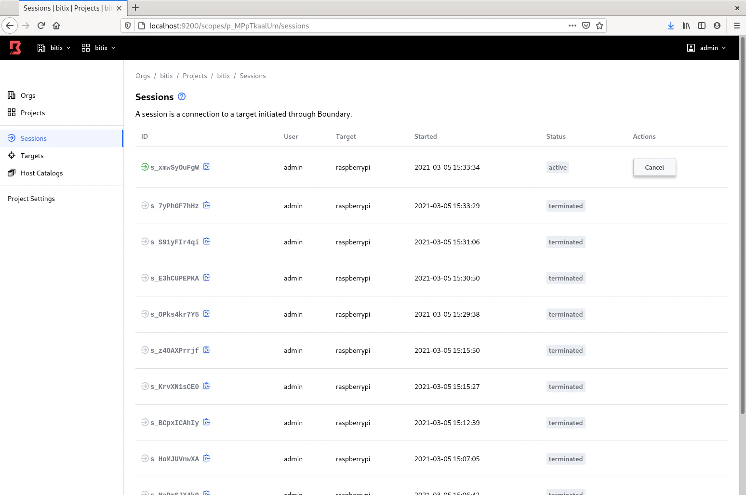Open Targets in the sidebar
Screen dimensions: 746x495
32,156
